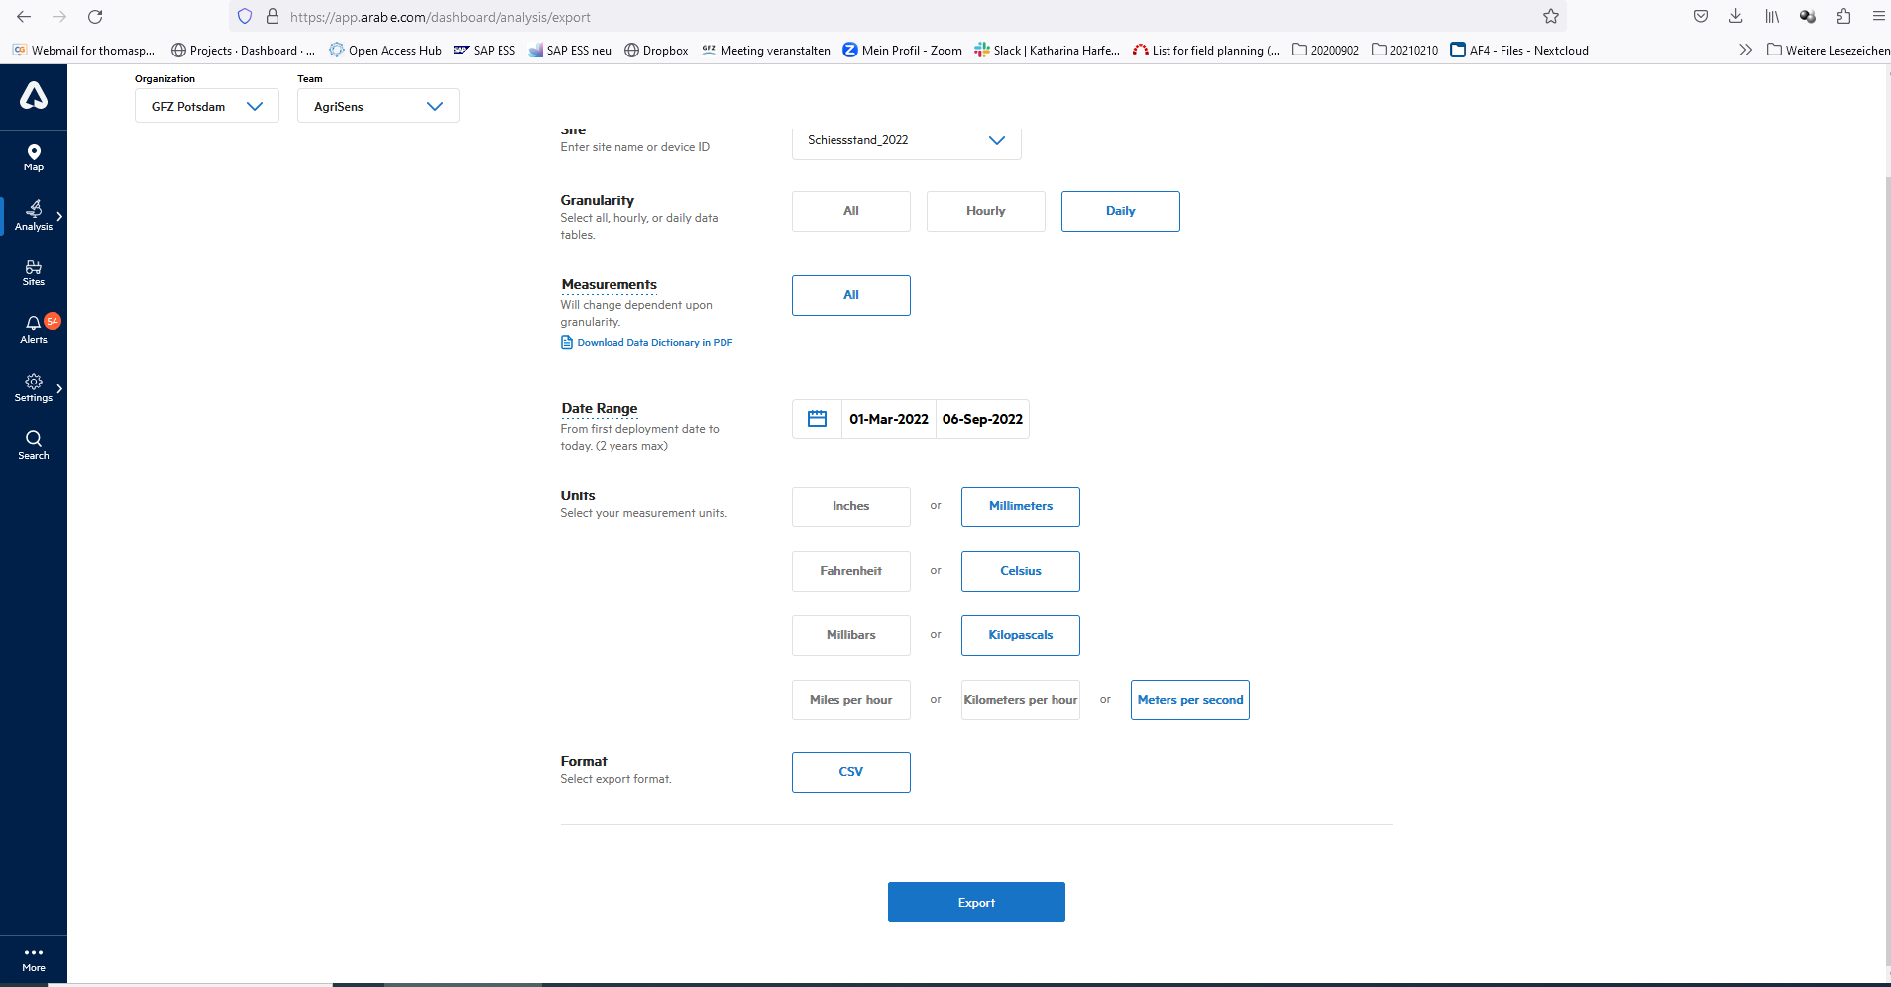Viewport: 1891px width, 987px height.
Task: Click the Arable logo icon
Action: click(34, 96)
